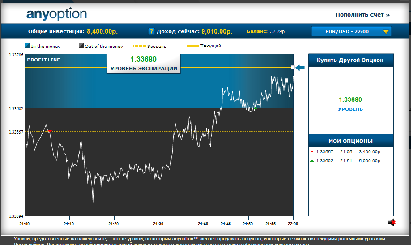Click the red put arrow for option 1.33557

(x=312, y=152)
